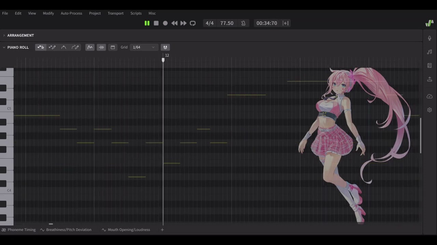Open the Scripts menu
This screenshot has width=437, height=245.
[x=136, y=13]
